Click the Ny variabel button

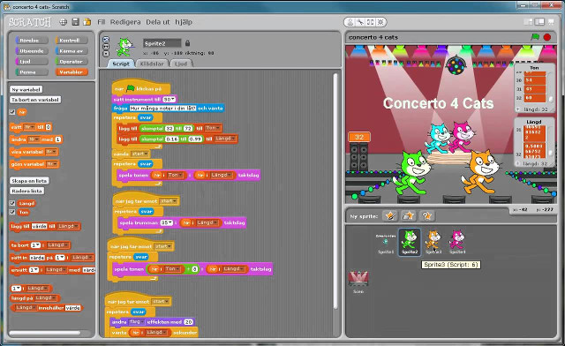point(26,89)
